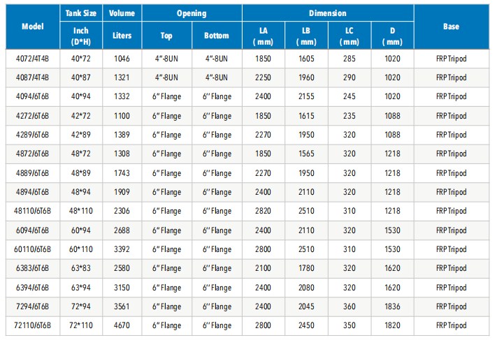
Task: Click the Opening group header
Action: 192,13
